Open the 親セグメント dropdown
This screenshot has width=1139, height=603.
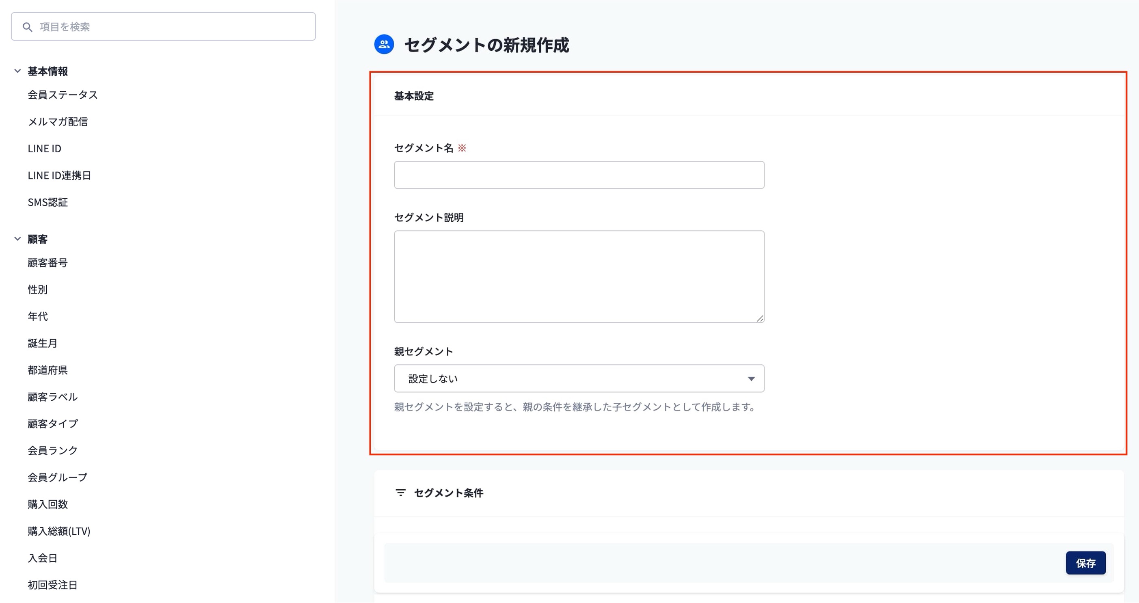pyautogui.click(x=579, y=378)
